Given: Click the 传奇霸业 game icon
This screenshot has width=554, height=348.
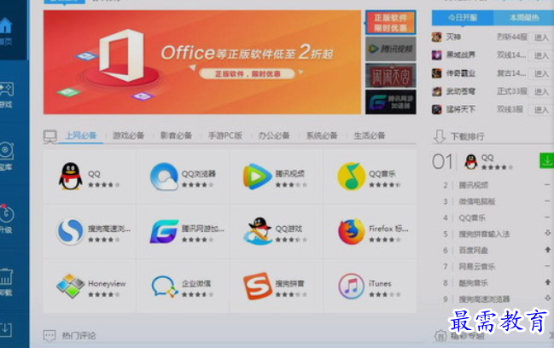Looking at the screenshot, I should point(437,73).
